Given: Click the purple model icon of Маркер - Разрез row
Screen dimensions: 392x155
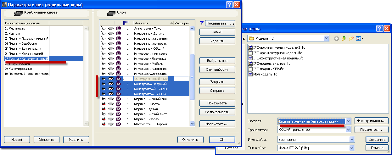Looking at the screenshot, I should (119, 119).
